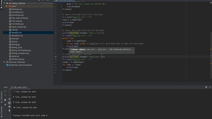
Task: Click gutter line number 39
Action: pos(56,57)
